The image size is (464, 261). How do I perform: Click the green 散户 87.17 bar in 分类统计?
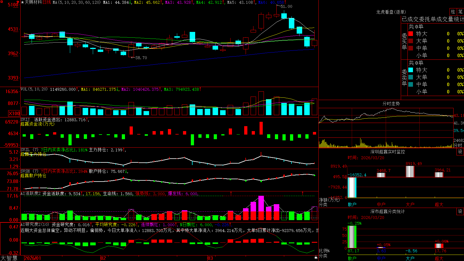click(x=352, y=237)
